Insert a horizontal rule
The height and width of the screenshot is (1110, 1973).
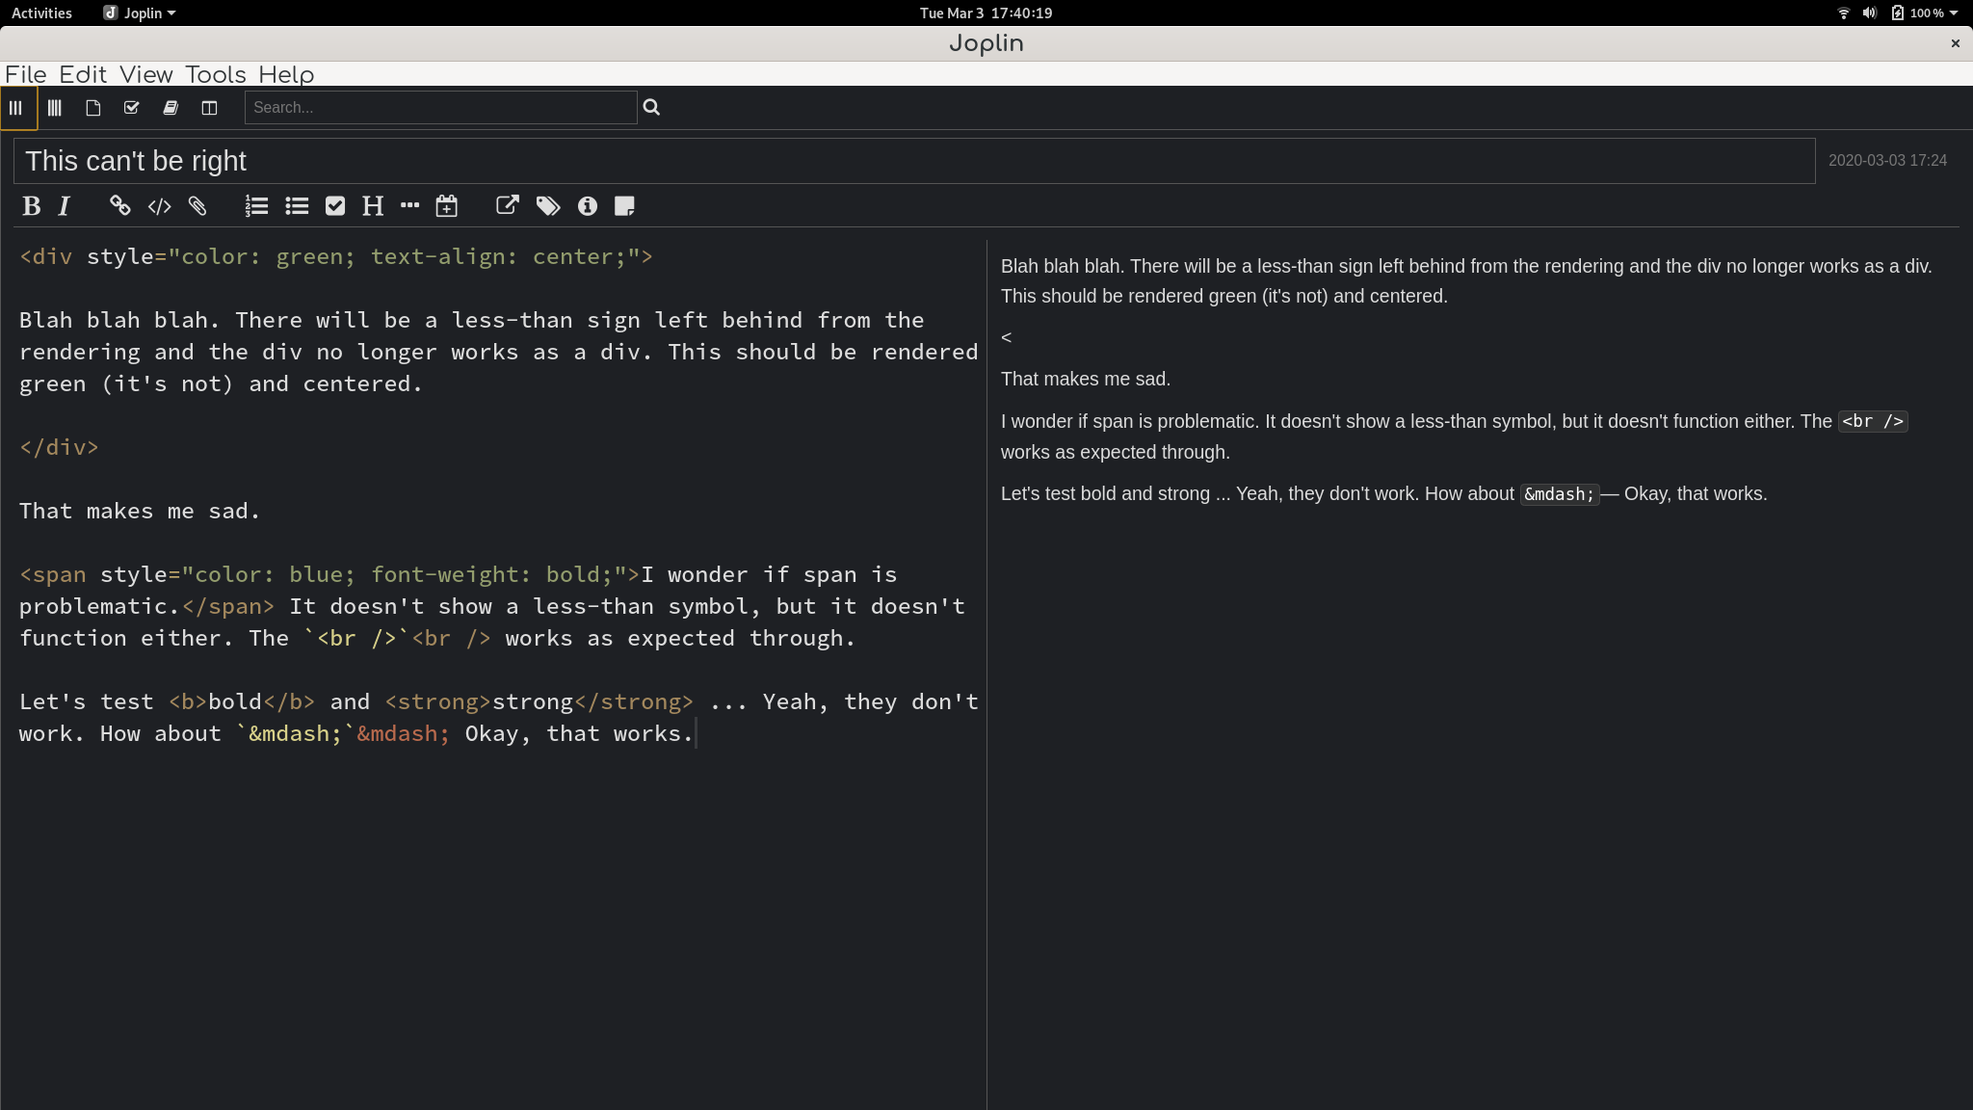410,205
